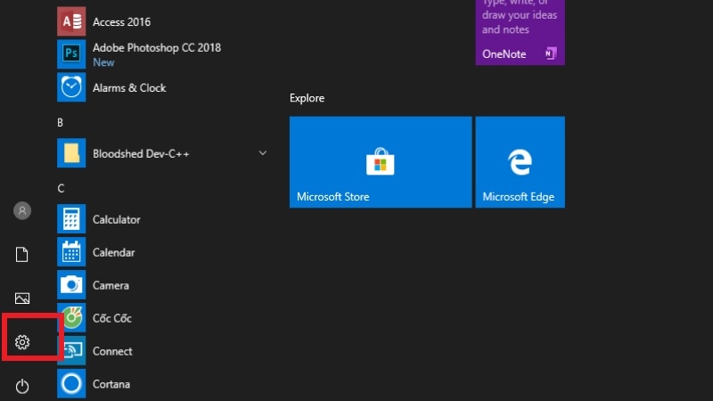Launch Photoshop via the Ps icon
The width and height of the screenshot is (713, 401).
(x=71, y=54)
